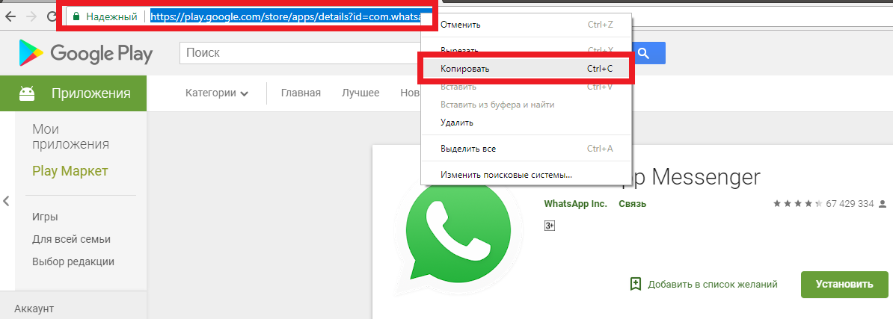Open Мои приложения in the sidebar
This screenshot has height=319, width=893.
click(x=70, y=137)
